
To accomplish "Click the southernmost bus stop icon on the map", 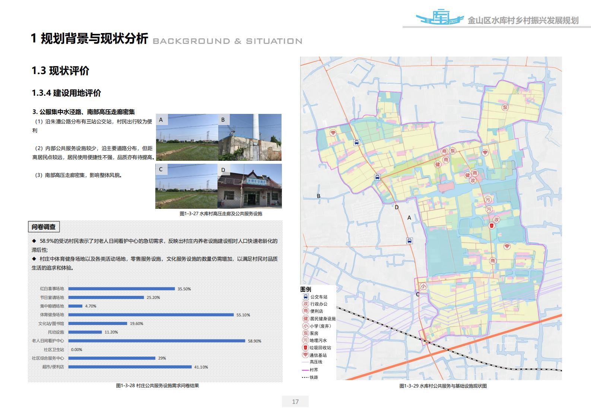I will [409, 241].
